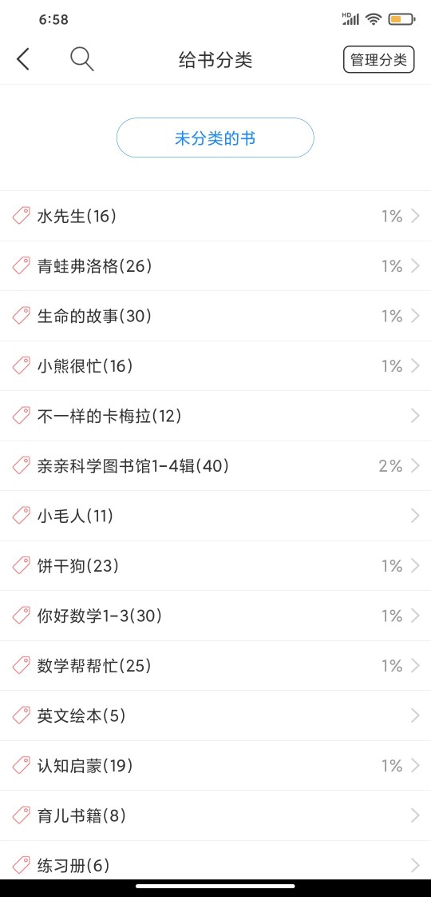This screenshot has width=431, height=897.
Task: Tap the Wi-Fi icon in status bar
Action: point(374,19)
